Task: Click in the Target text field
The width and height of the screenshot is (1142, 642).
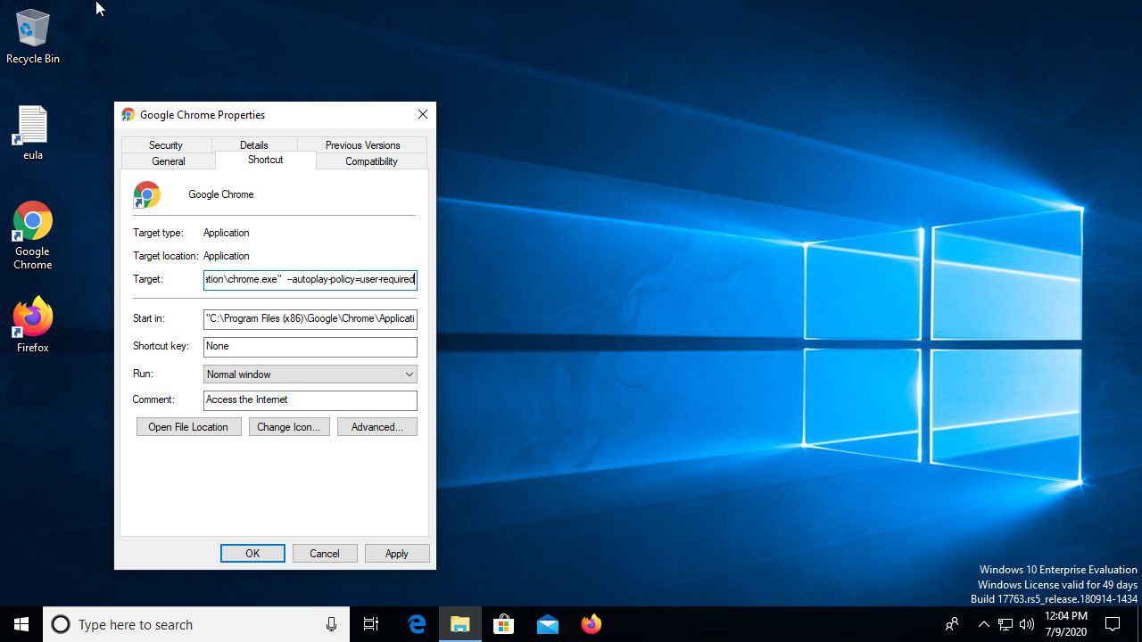Action: coord(310,279)
